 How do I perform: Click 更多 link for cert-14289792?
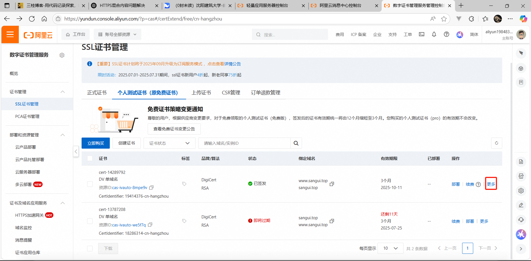491,184
